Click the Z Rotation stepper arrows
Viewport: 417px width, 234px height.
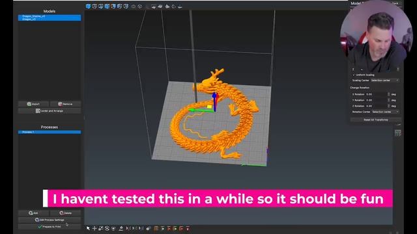click(x=388, y=106)
